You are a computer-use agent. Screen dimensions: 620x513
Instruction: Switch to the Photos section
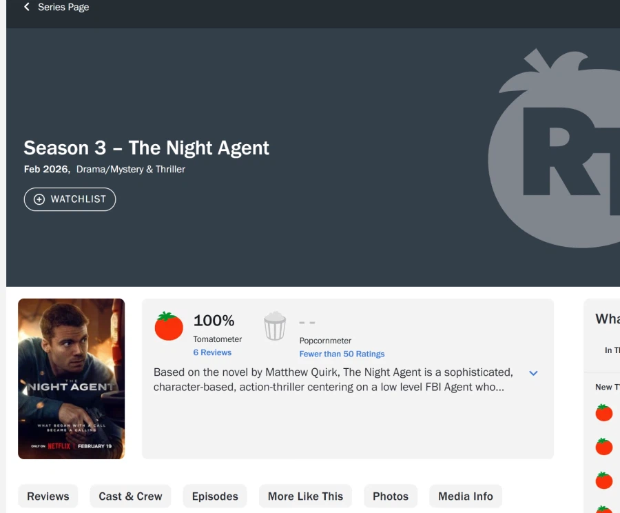[x=391, y=496]
